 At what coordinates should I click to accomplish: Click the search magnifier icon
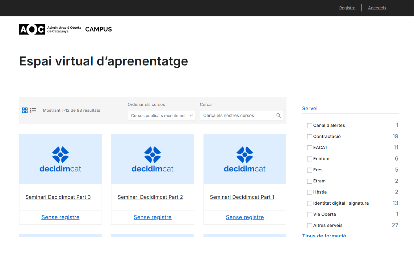(x=278, y=115)
